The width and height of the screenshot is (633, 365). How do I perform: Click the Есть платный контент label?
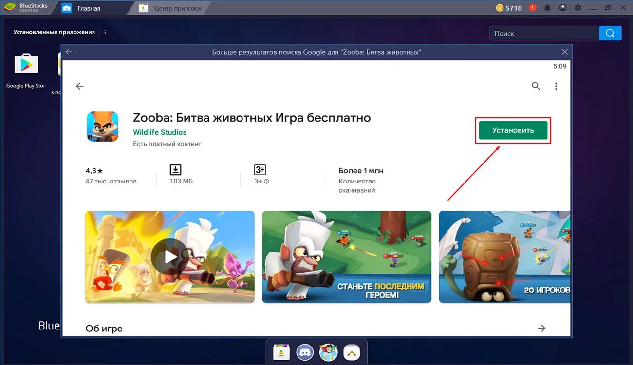point(167,144)
